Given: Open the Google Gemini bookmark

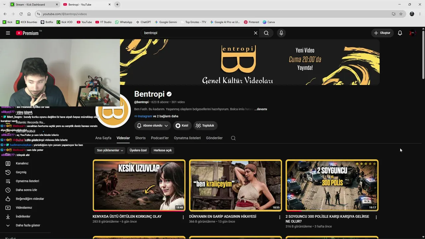Looking at the screenshot, I should [166, 22].
